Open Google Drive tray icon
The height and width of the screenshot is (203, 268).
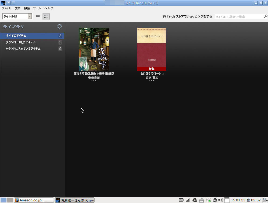[x=195, y=200]
